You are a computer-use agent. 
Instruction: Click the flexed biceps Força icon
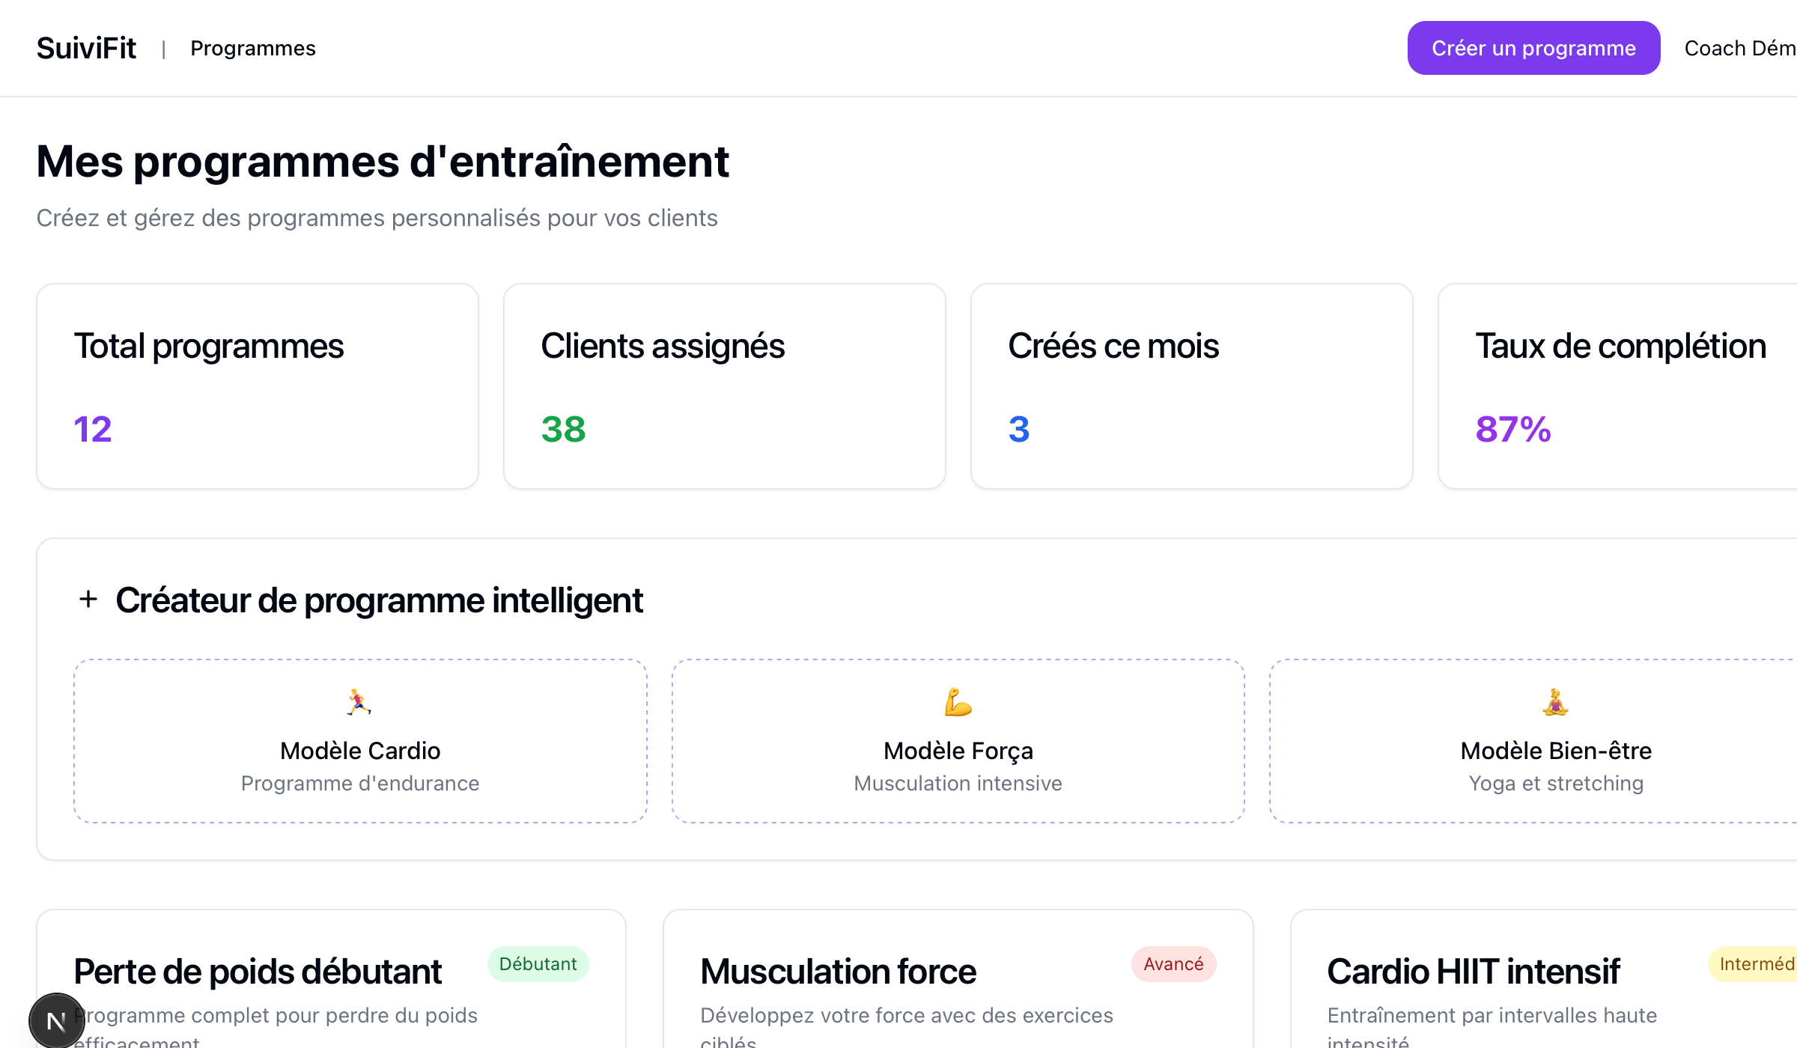pyautogui.click(x=958, y=702)
